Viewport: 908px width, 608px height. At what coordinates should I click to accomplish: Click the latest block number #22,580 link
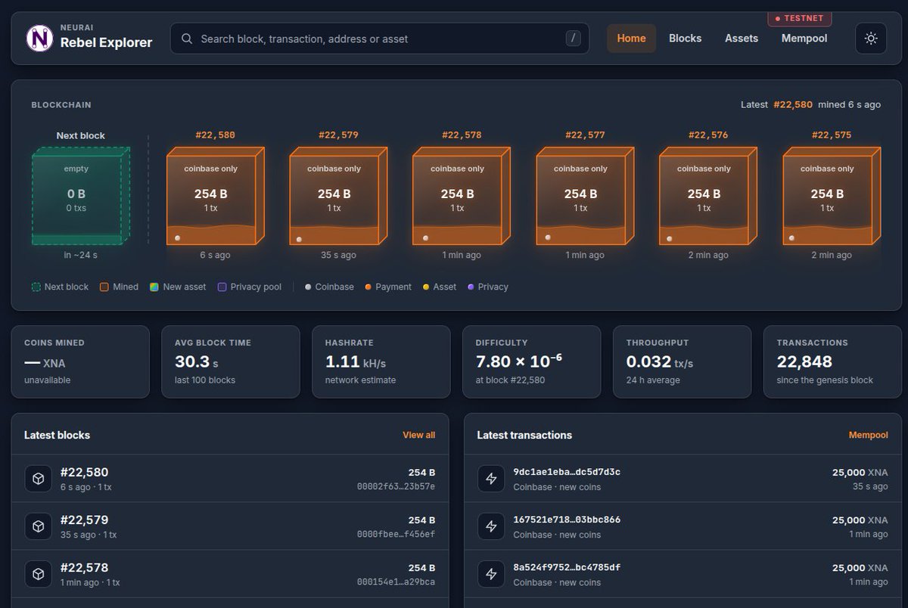(x=793, y=104)
